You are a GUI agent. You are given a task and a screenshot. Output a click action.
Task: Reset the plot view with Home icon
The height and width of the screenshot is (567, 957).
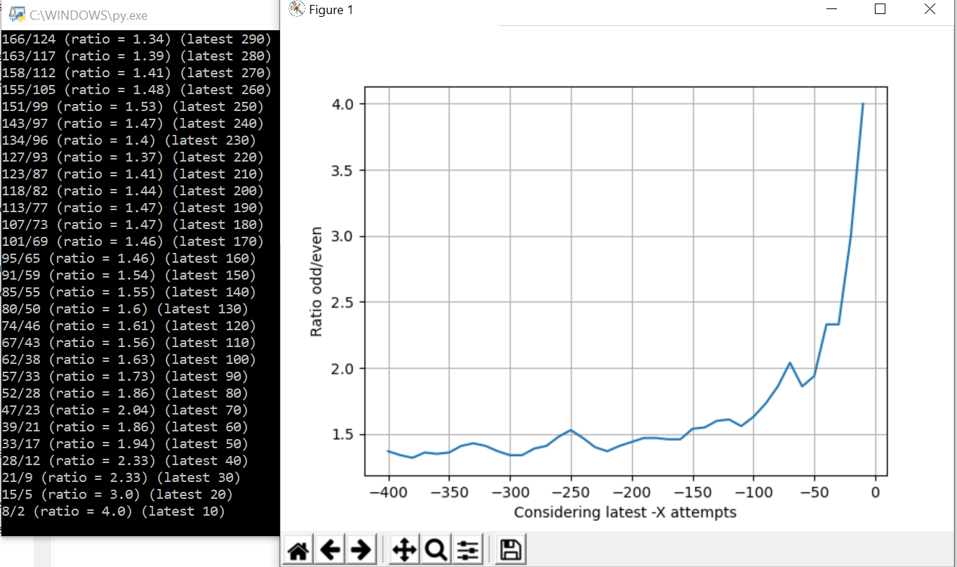point(298,549)
